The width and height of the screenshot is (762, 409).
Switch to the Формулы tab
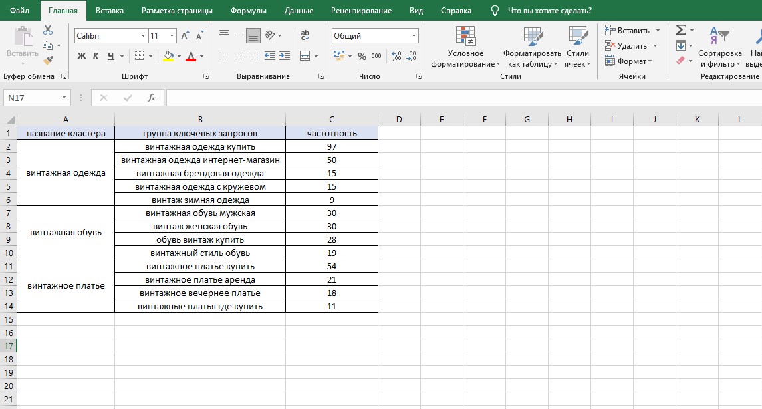click(x=248, y=10)
